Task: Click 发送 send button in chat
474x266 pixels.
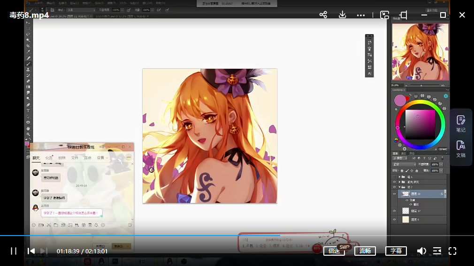Action: click(x=118, y=246)
